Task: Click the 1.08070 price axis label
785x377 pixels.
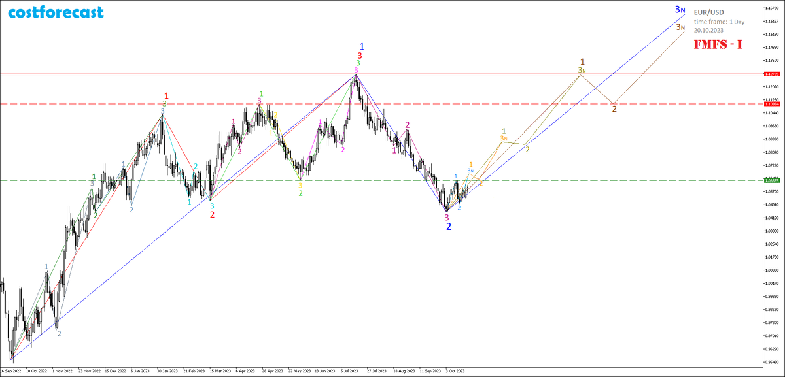Action: [772, 152]
